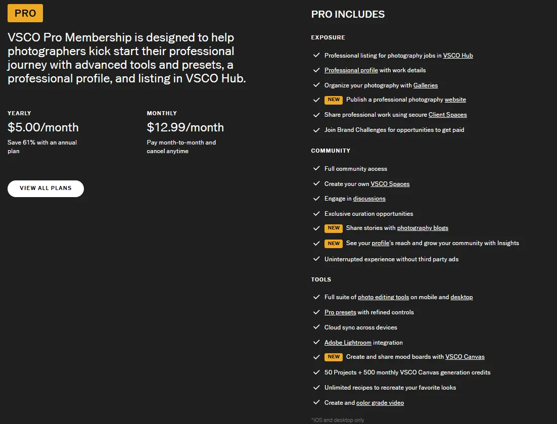
Task: Open the VSCO Hub link
Action: [458, 56]
